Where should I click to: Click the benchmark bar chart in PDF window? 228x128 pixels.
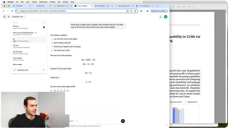tap(184, 114)
